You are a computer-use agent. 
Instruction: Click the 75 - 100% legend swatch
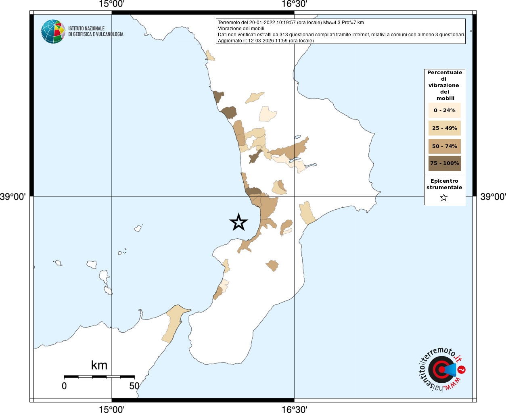(x=444, y=163)
